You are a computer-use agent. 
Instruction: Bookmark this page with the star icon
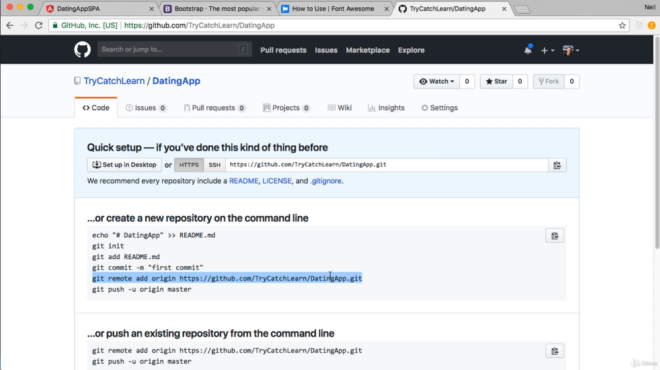622,25
